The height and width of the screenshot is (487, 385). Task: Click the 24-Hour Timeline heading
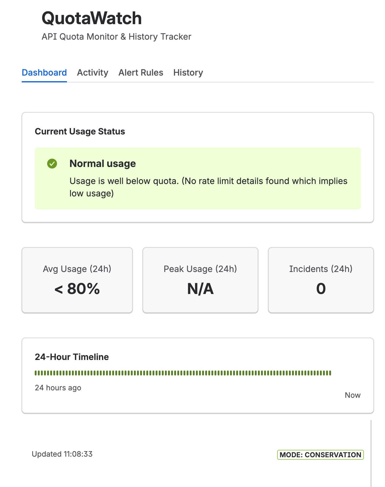point(72,357)
